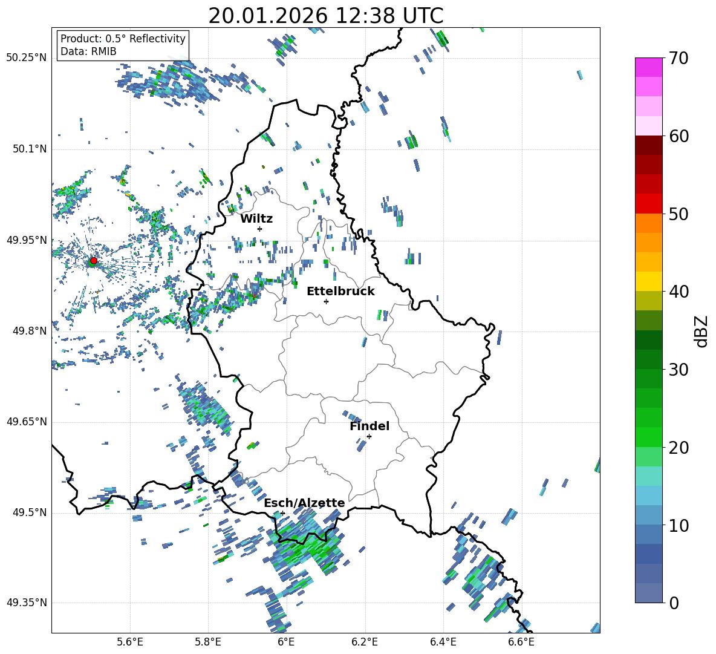This screenshot has height=654, width=716.
Task: Click the dBZ colorbar label
Action: pyautogui.click(x=702, y=331)
